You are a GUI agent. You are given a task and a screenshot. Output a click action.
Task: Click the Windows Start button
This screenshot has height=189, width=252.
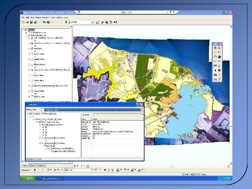tap(28, 178)
